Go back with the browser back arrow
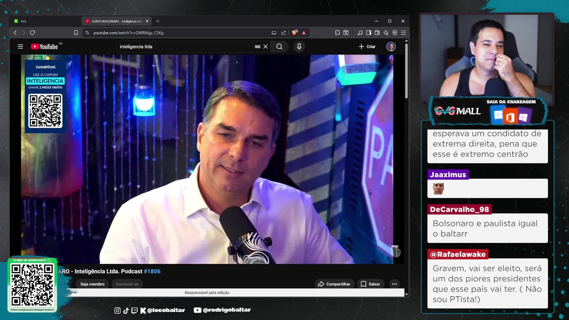Viewport: 569px width, 320px height. 15,32
